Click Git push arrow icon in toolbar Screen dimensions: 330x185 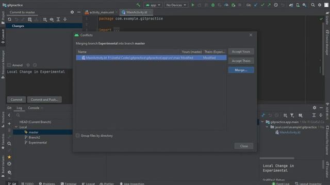[269, 5]
